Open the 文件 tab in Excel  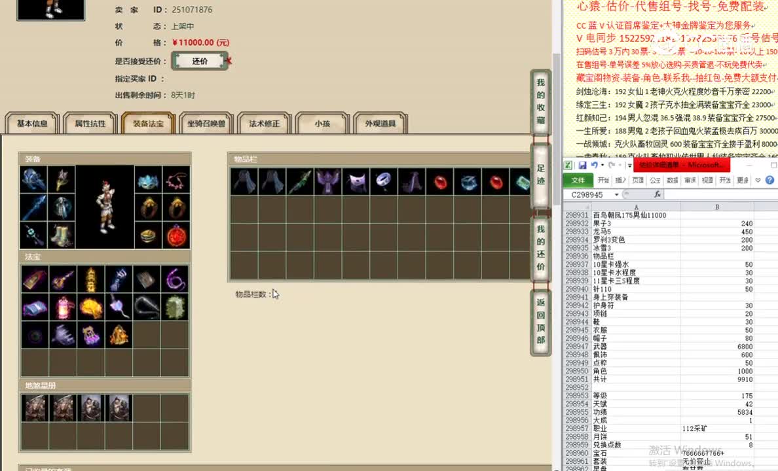pos(579,179)
